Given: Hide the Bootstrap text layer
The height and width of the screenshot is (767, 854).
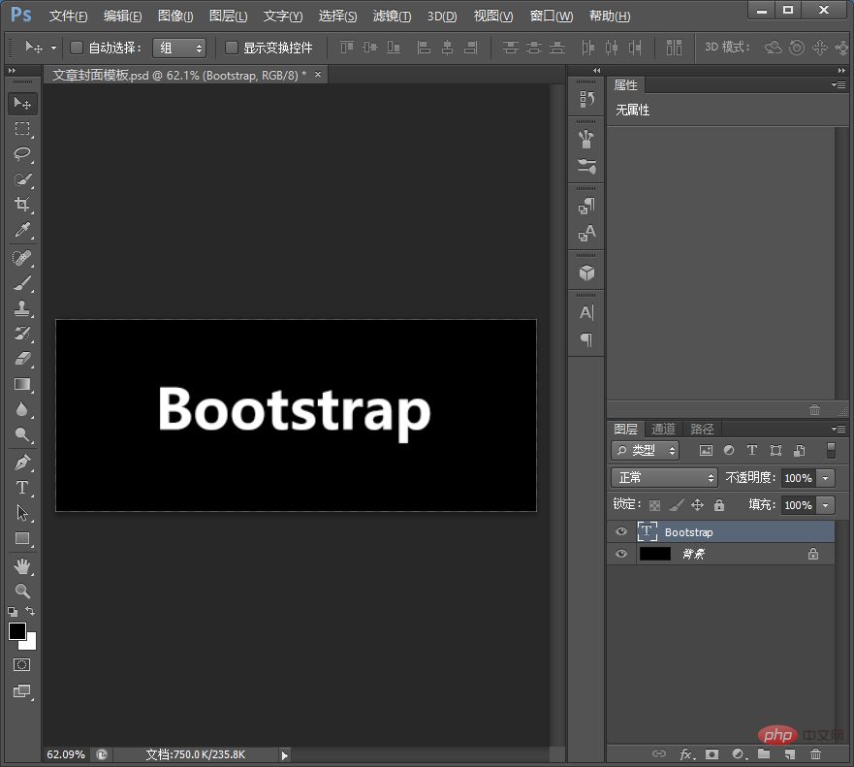Looking at the screenshot, I should [x=621, y=531].
